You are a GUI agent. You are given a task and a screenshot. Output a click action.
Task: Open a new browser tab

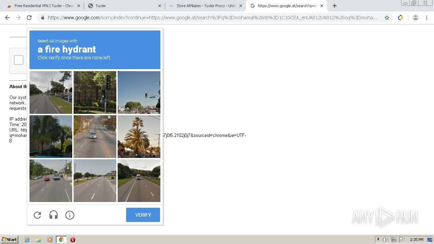point(335,6)
